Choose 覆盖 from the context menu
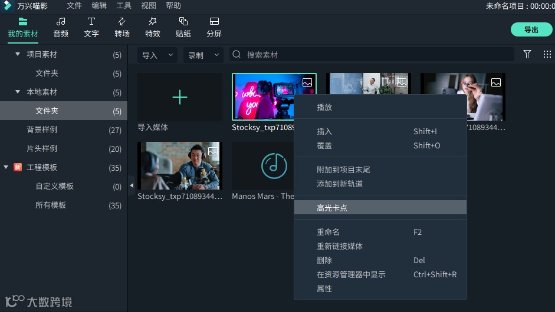The width and height of the screenshot is (555, 312). (x=380, y=145)
